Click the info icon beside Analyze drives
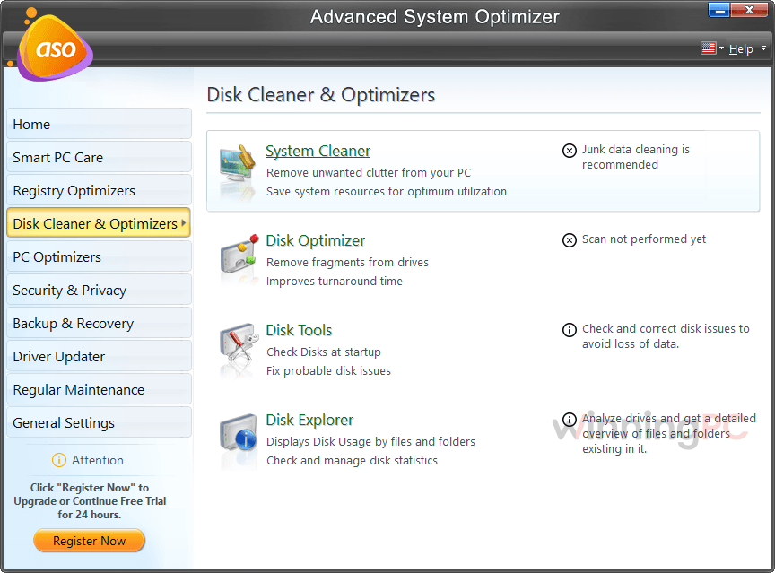This screenshot has height=573, width=775. (570, 420)
